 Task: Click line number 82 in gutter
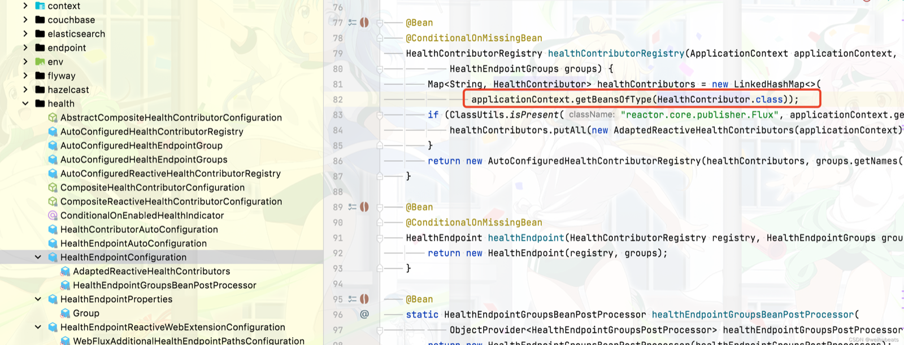338,100
